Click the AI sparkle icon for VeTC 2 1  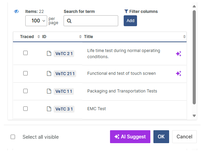click(x=178, y=54)
